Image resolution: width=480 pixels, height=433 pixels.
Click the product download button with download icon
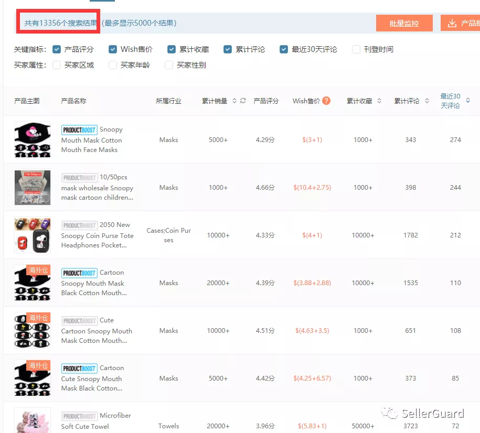tap(461, 23)
